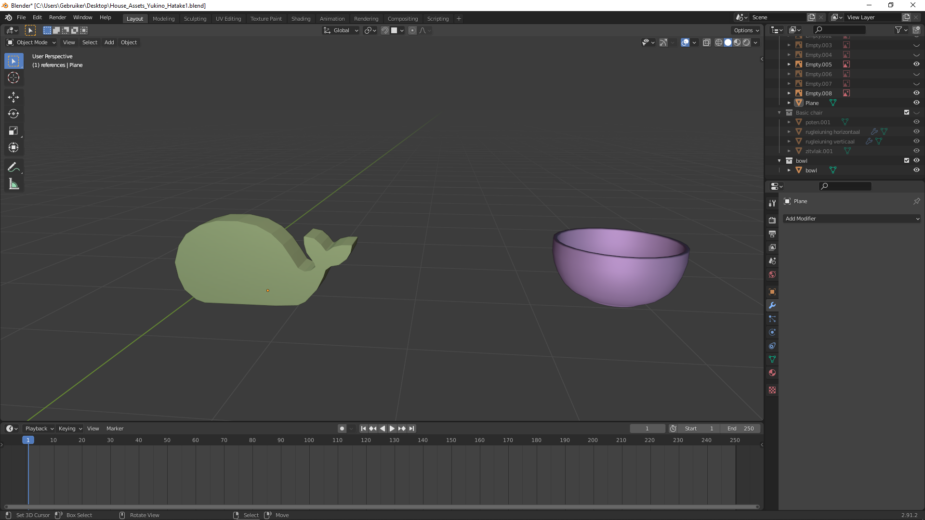Switch to the Sculpting workspace tab

pyautogui.click(x=195, y=19)
